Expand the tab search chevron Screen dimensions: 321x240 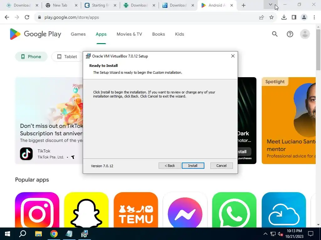271,4
